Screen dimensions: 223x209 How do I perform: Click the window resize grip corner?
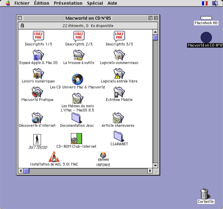click(156, 171)
